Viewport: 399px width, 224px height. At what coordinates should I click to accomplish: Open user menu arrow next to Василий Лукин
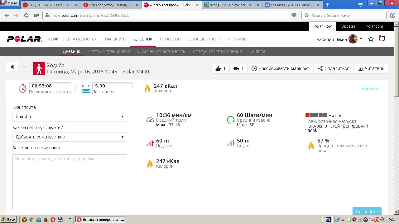point(361,39)
